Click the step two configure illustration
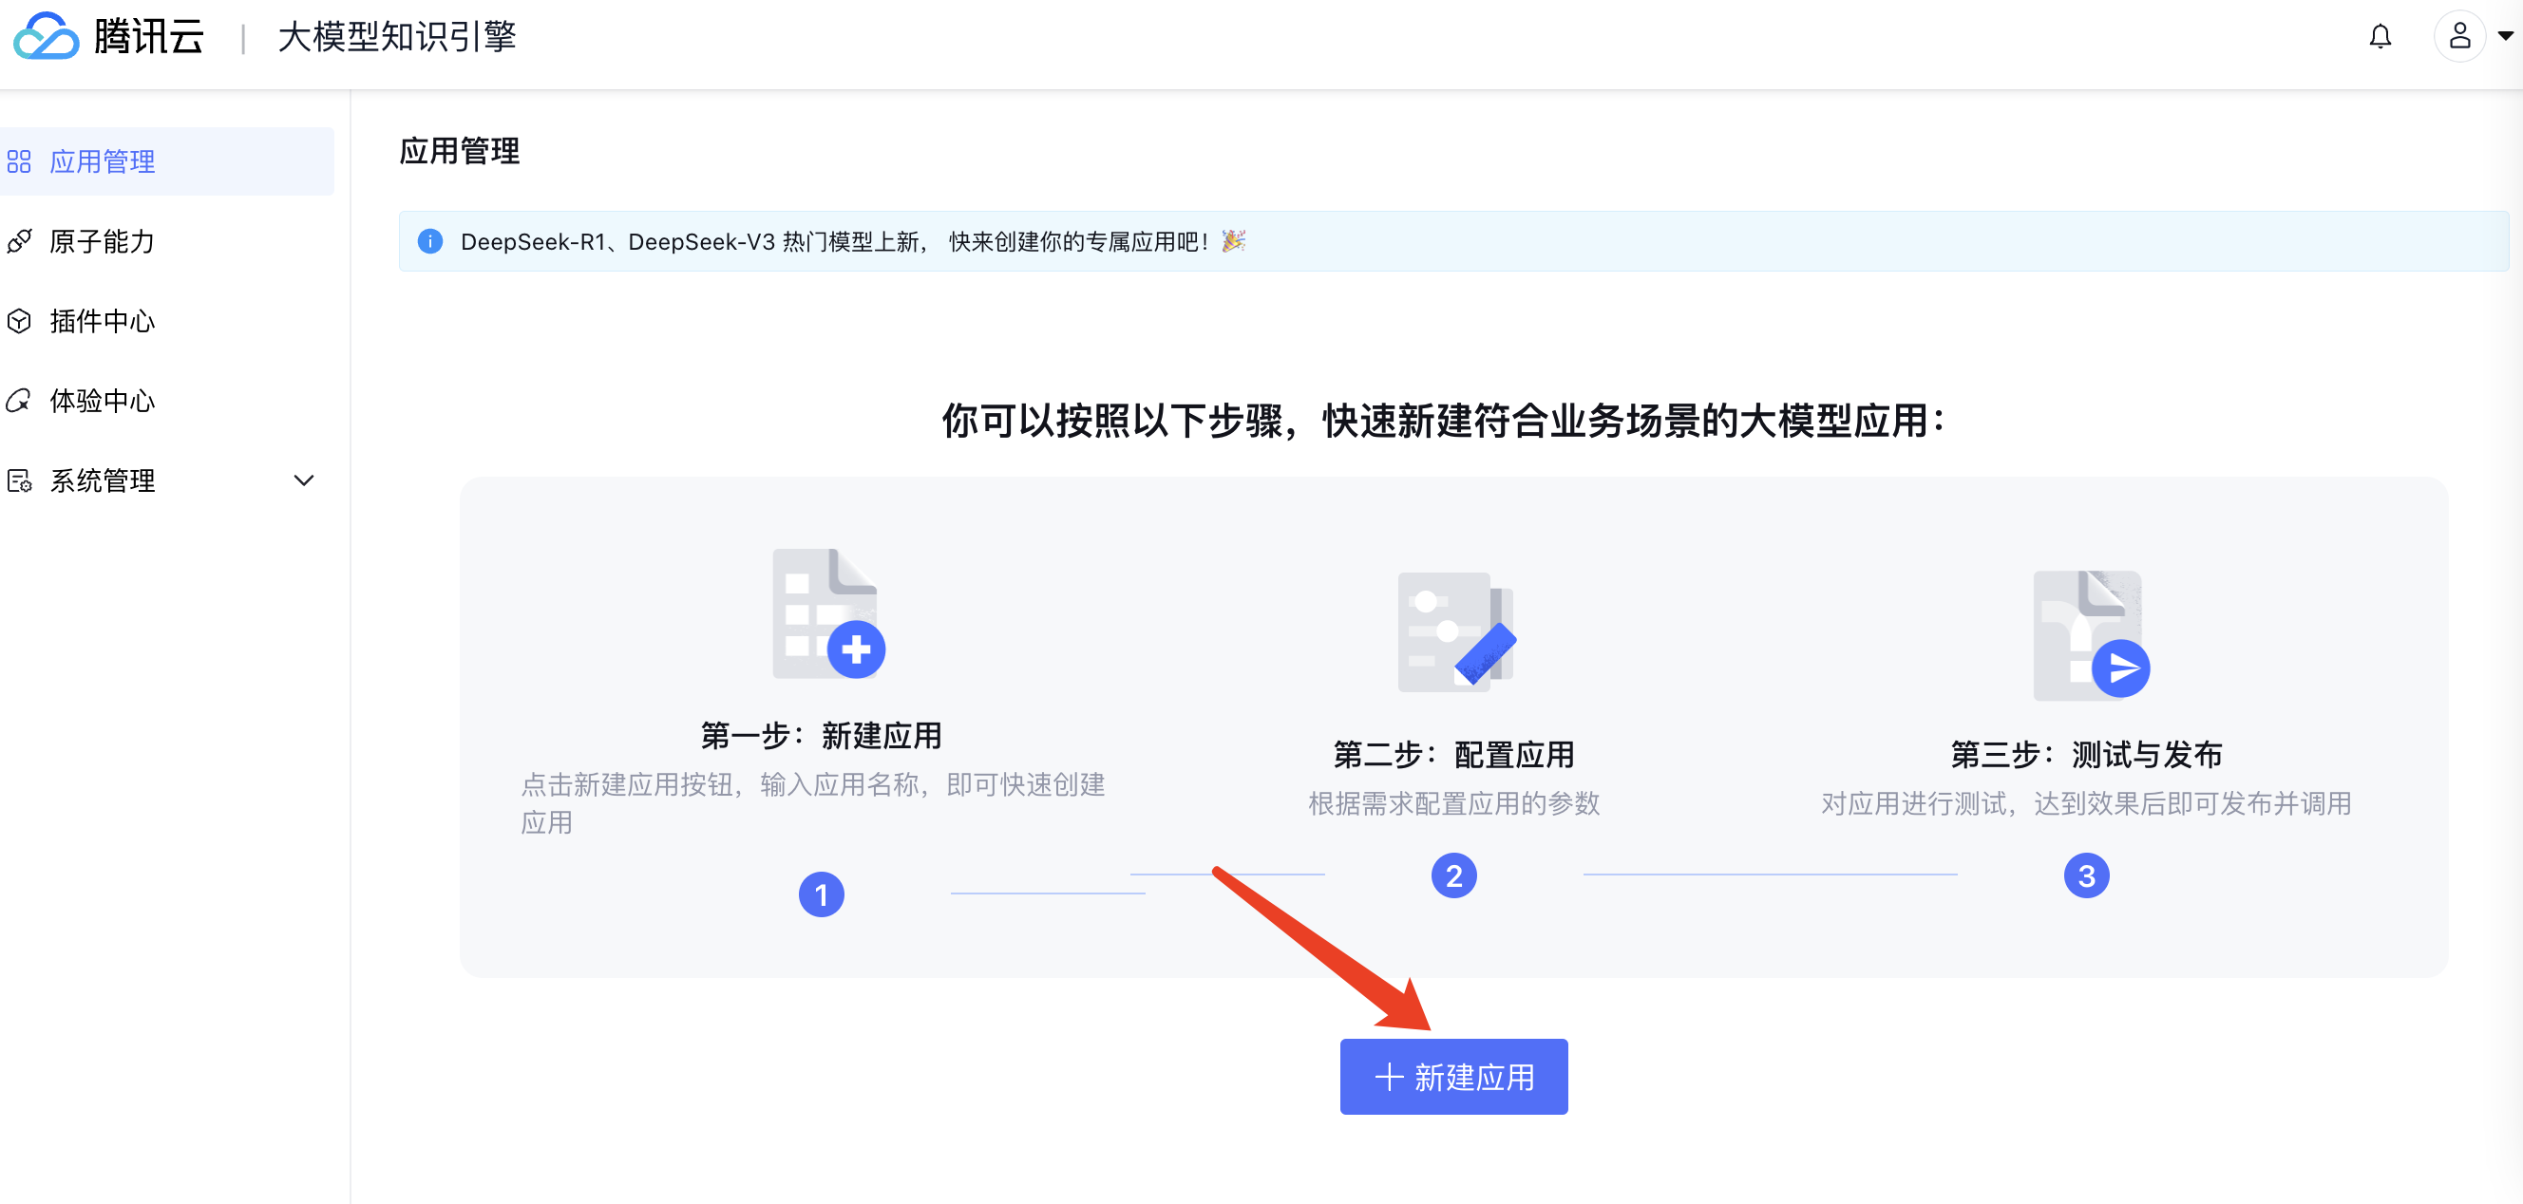 point(1455,631)
